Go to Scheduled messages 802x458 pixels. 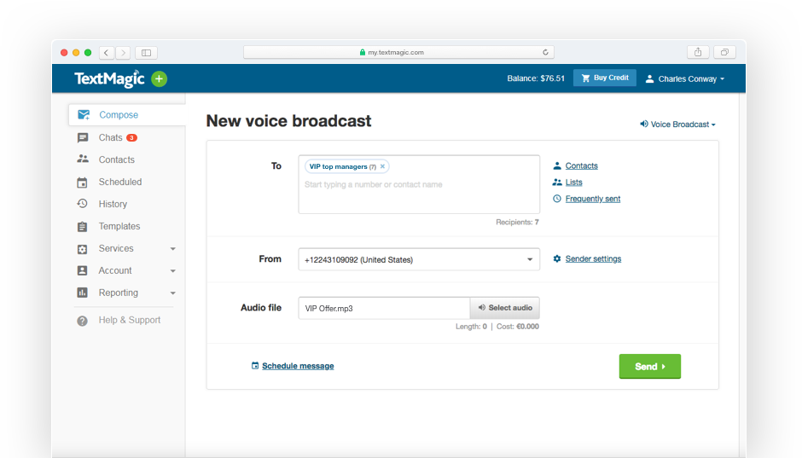coord(120,182)
